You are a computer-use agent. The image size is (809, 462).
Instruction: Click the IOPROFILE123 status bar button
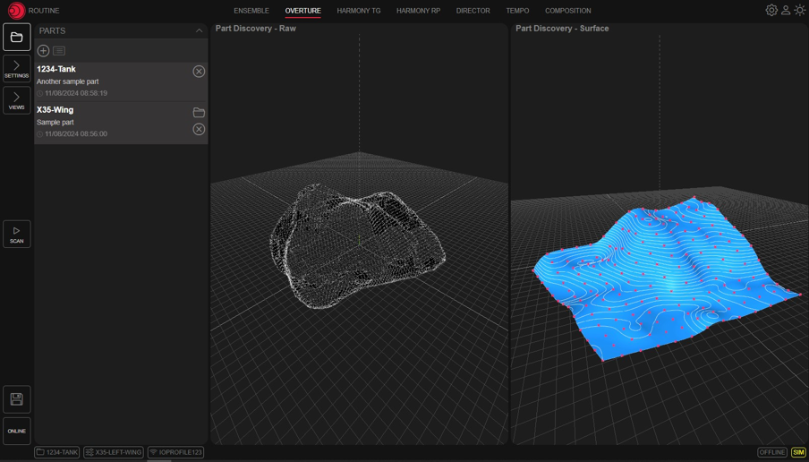click(x=175, y=452)
